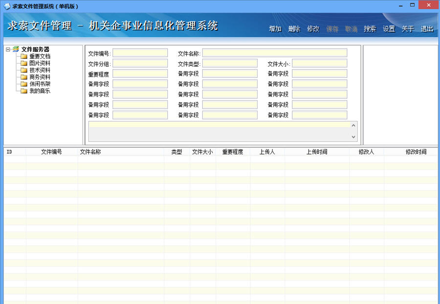The width and height of the screenshot is (440, 304).
Task: Open 设置 (Settings) from the toolbar
Action: click(x=389, y=29)
